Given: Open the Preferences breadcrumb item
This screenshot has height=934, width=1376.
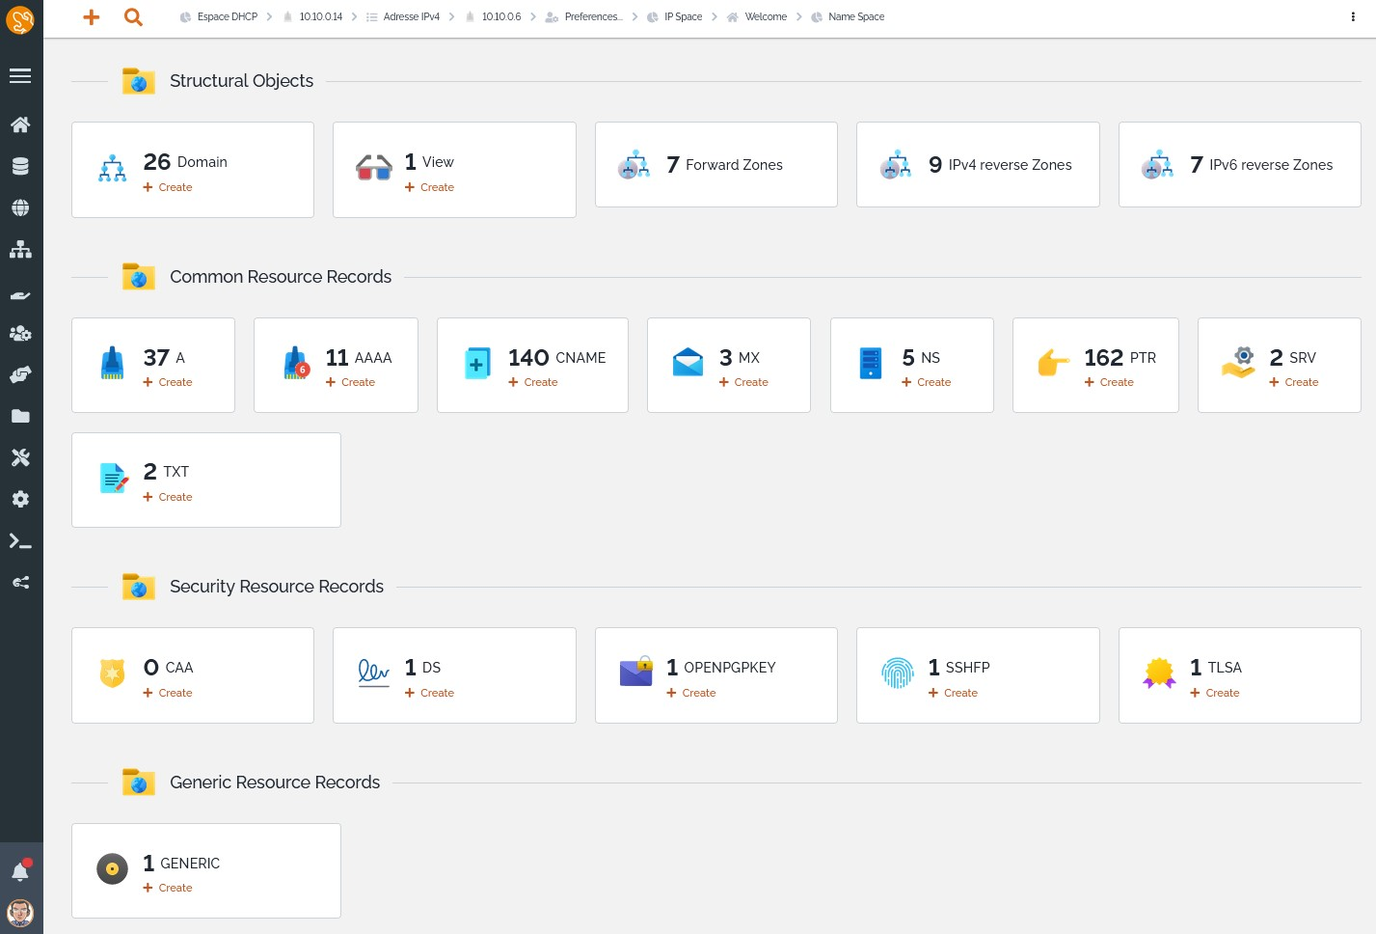Looking at the screenshot, I should 592,17.
